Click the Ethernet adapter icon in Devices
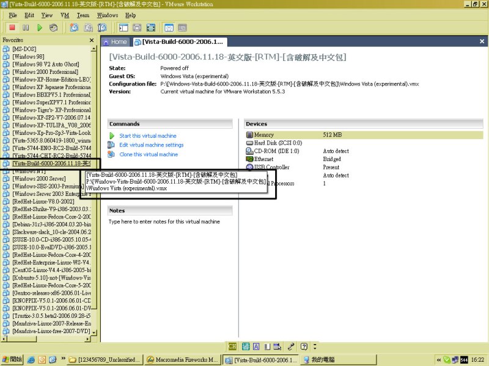489x366 pixels. click(x=249, y=159)
